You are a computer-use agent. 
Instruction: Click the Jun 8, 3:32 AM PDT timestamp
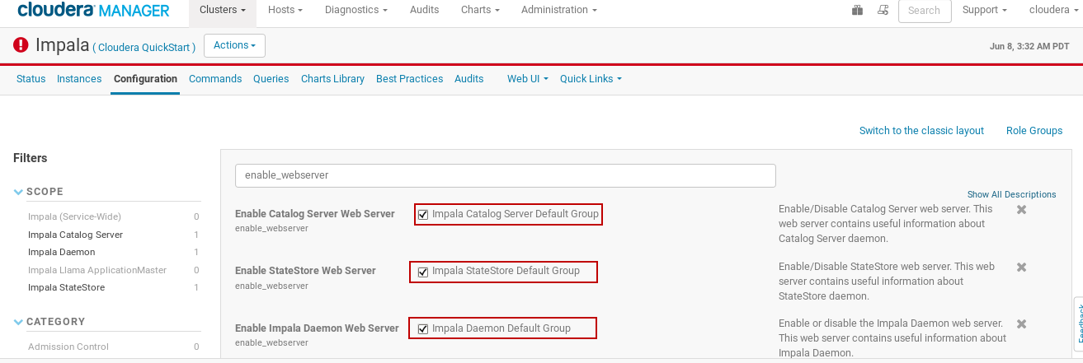tap(1029, 47)
